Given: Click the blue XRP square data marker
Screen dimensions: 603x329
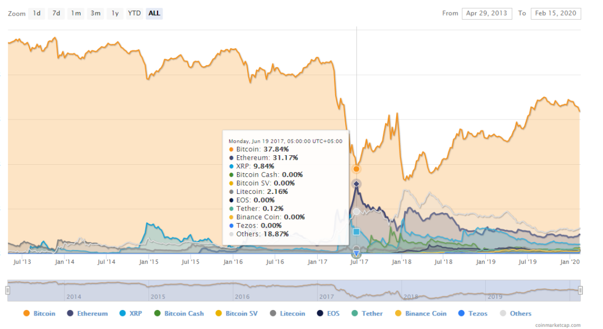Looking at the screenshot, I should [x=356, y=231].
